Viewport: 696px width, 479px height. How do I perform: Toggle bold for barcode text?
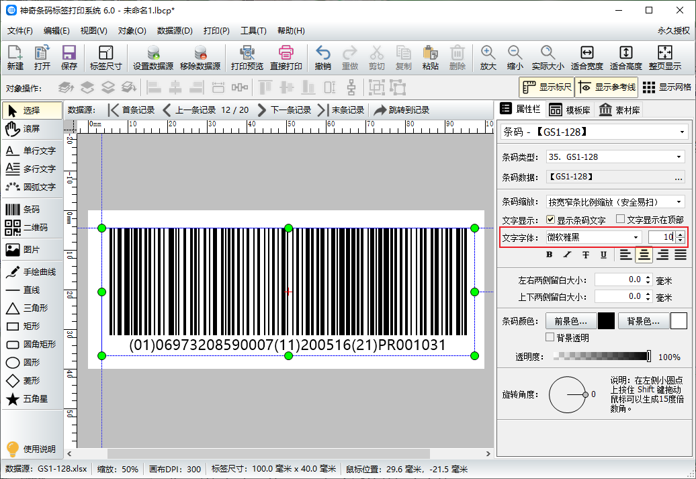pyautogui.click(x=550, y=255)
